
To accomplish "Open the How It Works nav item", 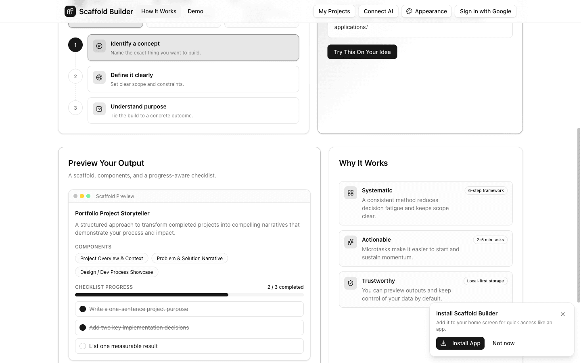I will (159, 11).
